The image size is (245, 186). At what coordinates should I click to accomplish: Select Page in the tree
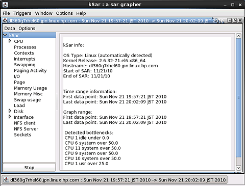pyautogui.click(x=19, y=82)
